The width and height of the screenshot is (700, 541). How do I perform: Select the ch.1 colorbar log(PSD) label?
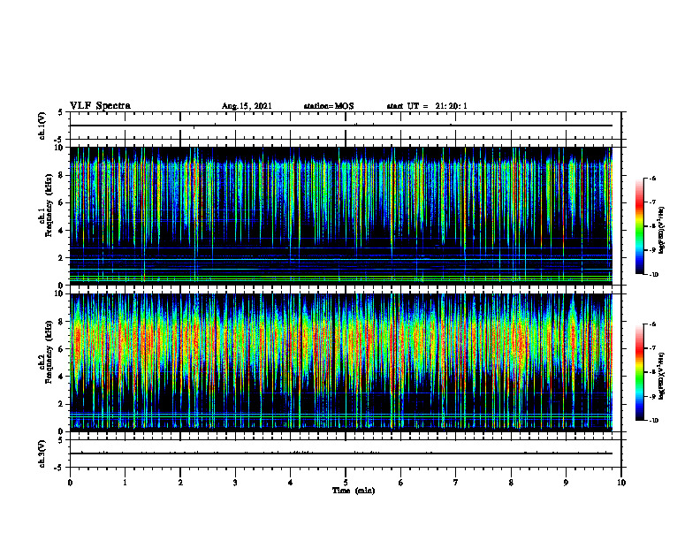(x=662, y=231)
